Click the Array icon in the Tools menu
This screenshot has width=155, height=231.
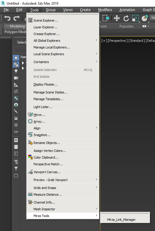[30, 121]
